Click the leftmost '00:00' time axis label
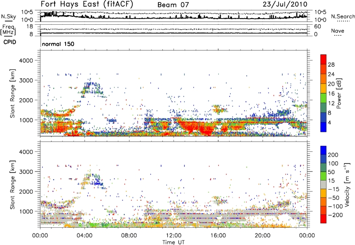This screenshot has width=355, height=245. click(40, 236)
